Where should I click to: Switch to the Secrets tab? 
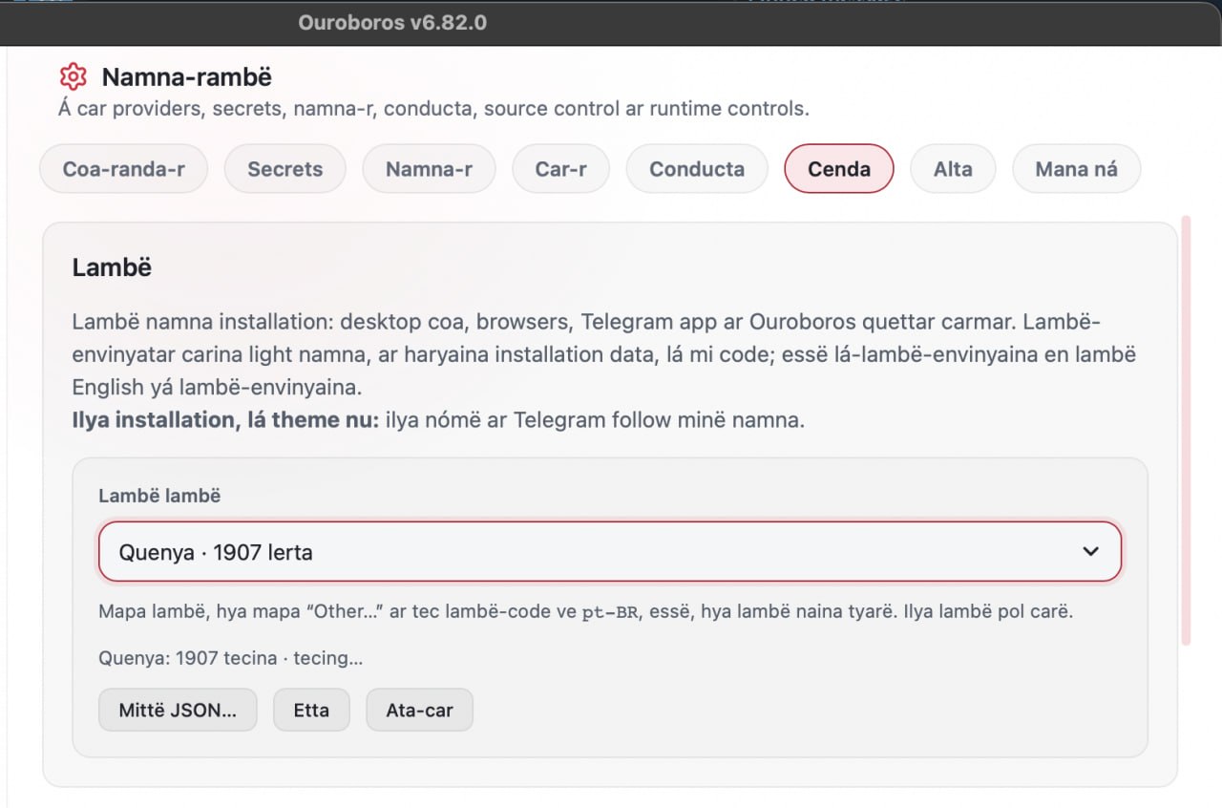tap(284, 169)
